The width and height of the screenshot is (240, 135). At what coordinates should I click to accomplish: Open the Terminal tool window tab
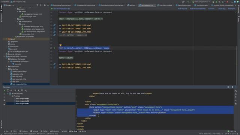pyautogui.click(x=34, y=131)
